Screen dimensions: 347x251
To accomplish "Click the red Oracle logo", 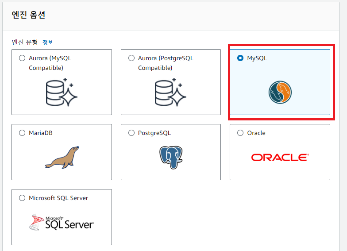I will pyautogui.click(x=280, y=158).
